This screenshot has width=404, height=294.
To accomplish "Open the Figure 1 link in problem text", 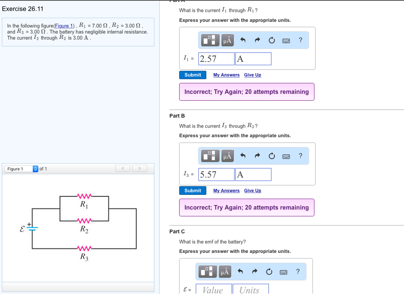I will click(64, 26).
